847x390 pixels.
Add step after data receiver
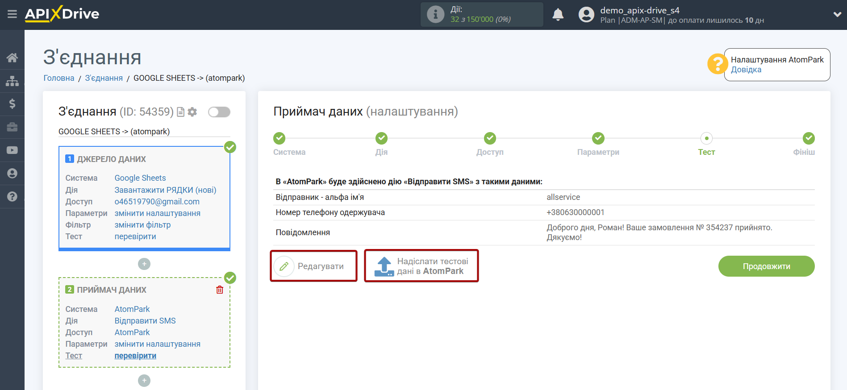click(144, 381)
